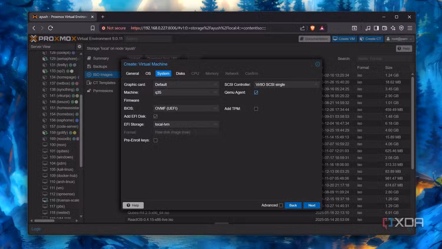The image size is (442, 249).
Task: Select VM 103 (windows) in the tree
Action: click(x=61, y=157)
